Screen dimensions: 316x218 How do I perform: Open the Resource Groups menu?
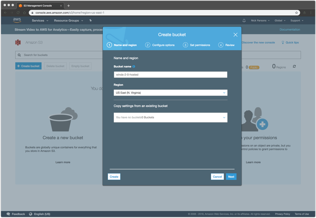pyautogui.click(x=68, y=21)
